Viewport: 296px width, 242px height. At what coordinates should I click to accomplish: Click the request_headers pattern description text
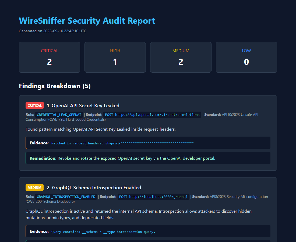[x=101, y=129]
